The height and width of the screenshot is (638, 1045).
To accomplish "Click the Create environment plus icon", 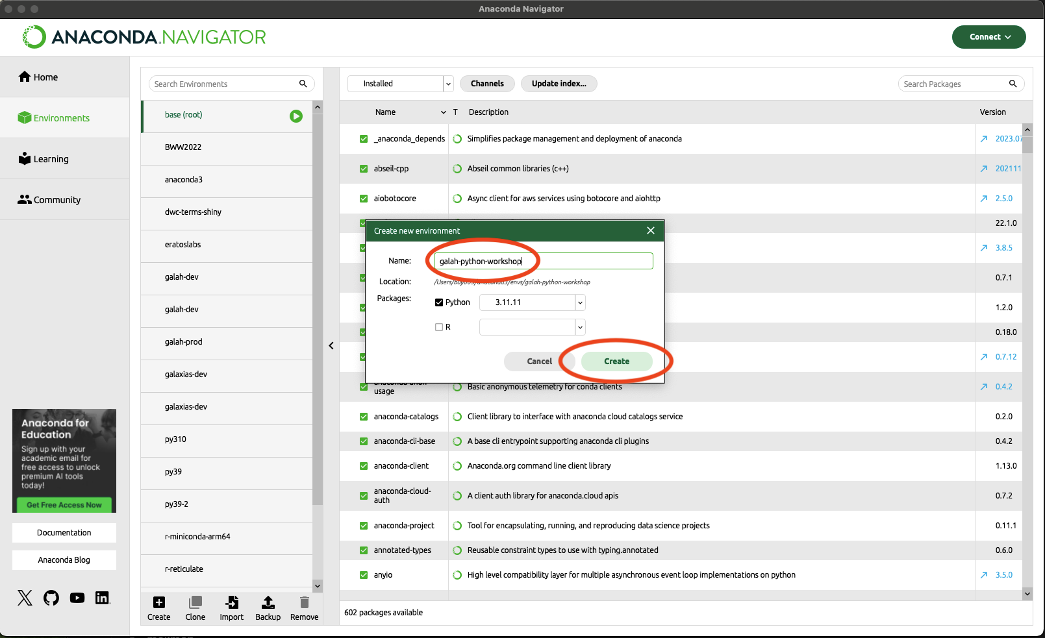I will [159, 603].
